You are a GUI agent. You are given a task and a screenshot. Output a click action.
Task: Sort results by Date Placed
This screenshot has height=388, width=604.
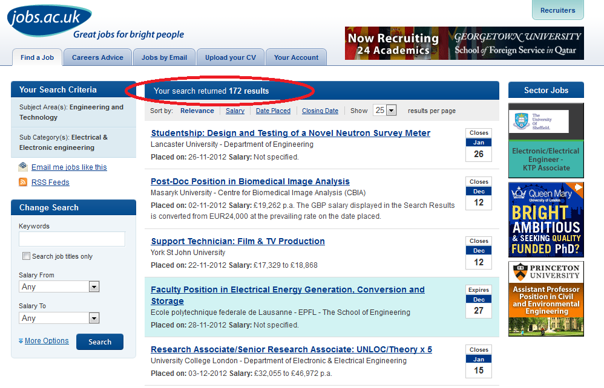(x=273, y=111)
